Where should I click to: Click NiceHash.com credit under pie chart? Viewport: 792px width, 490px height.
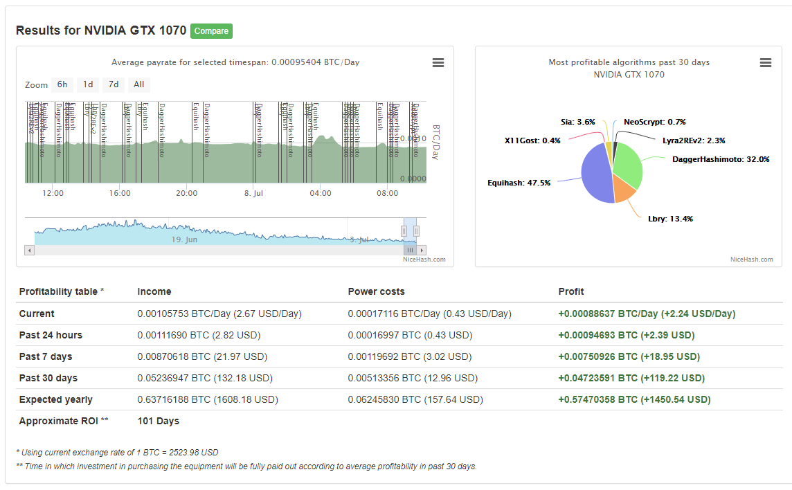click(x=752, y=260)
